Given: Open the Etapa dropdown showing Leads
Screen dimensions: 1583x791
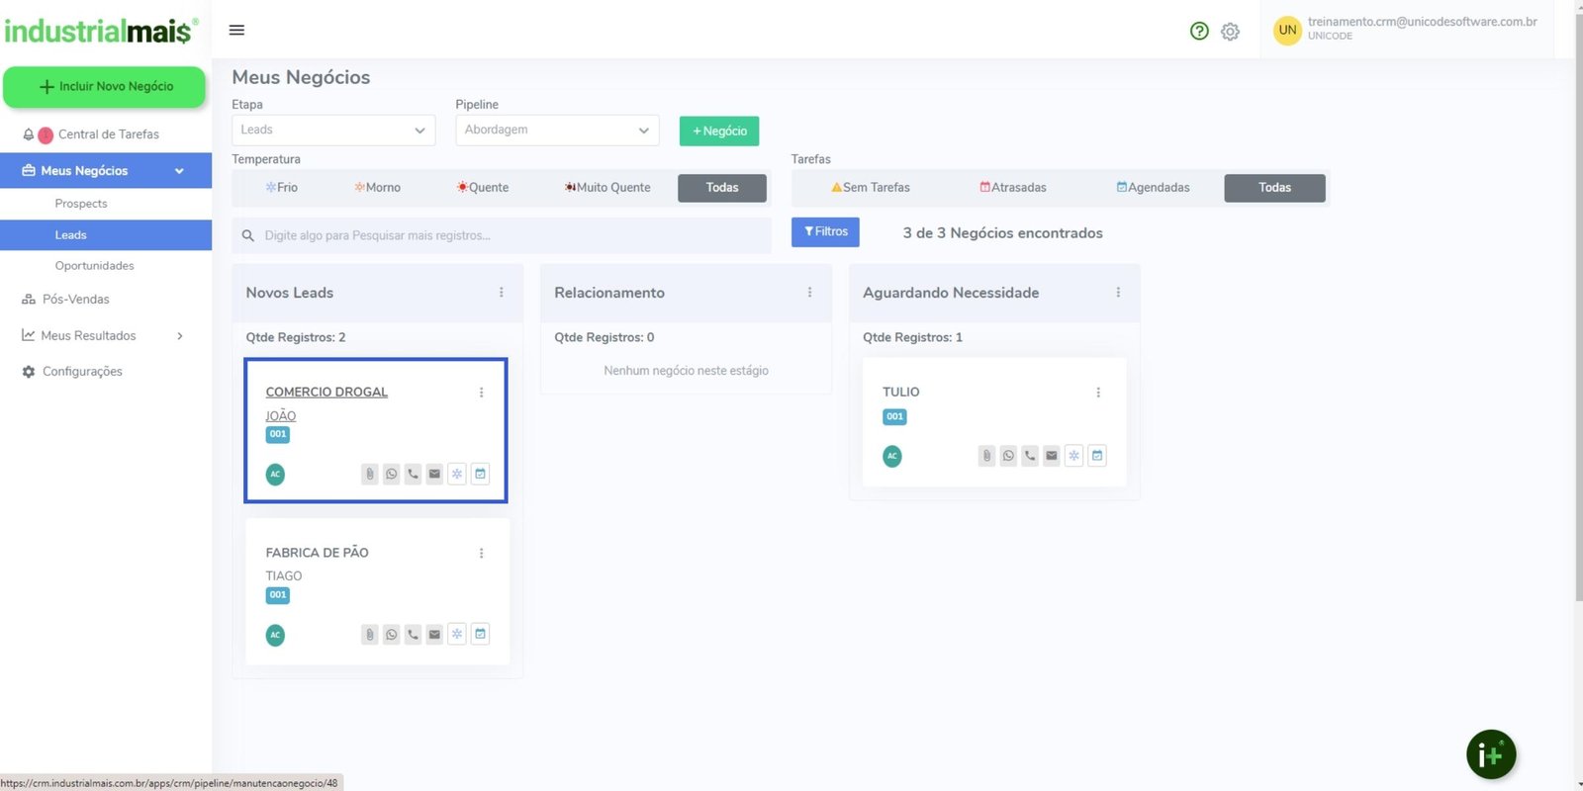Looking at the screenshot, I should click(x=333, y=131).
